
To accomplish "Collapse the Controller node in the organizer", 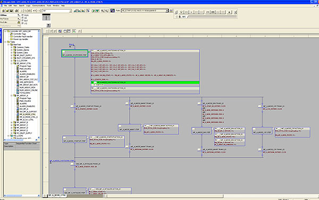I will 5,31.
